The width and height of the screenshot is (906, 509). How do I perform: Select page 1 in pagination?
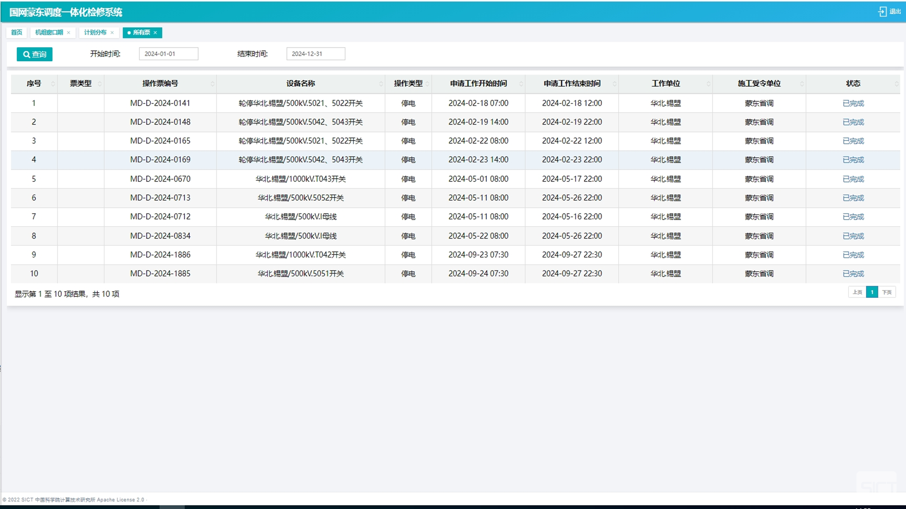tap(872, 292)
